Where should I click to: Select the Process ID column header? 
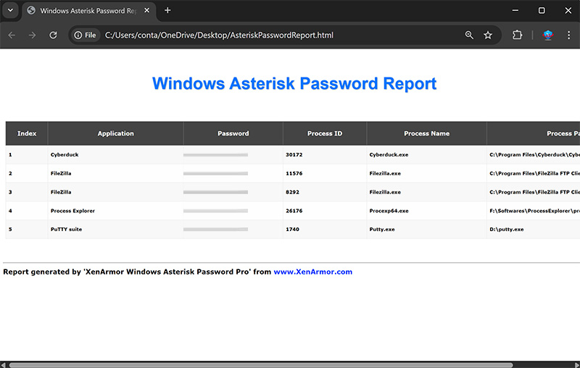(x=325, y=133)
